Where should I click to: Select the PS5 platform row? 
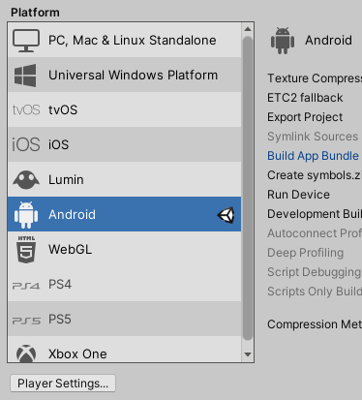pos(124,319)
